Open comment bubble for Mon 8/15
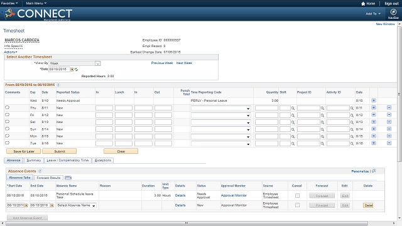The width and height of the screenshot is (402, 226). 7,136
